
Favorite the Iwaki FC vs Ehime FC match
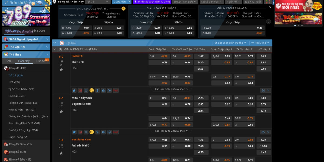click(x=61, y=70)
